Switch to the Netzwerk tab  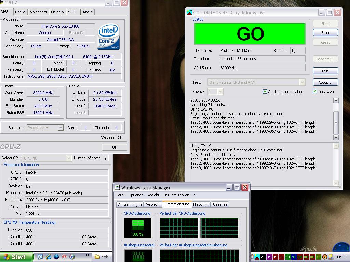pos(201,205)
